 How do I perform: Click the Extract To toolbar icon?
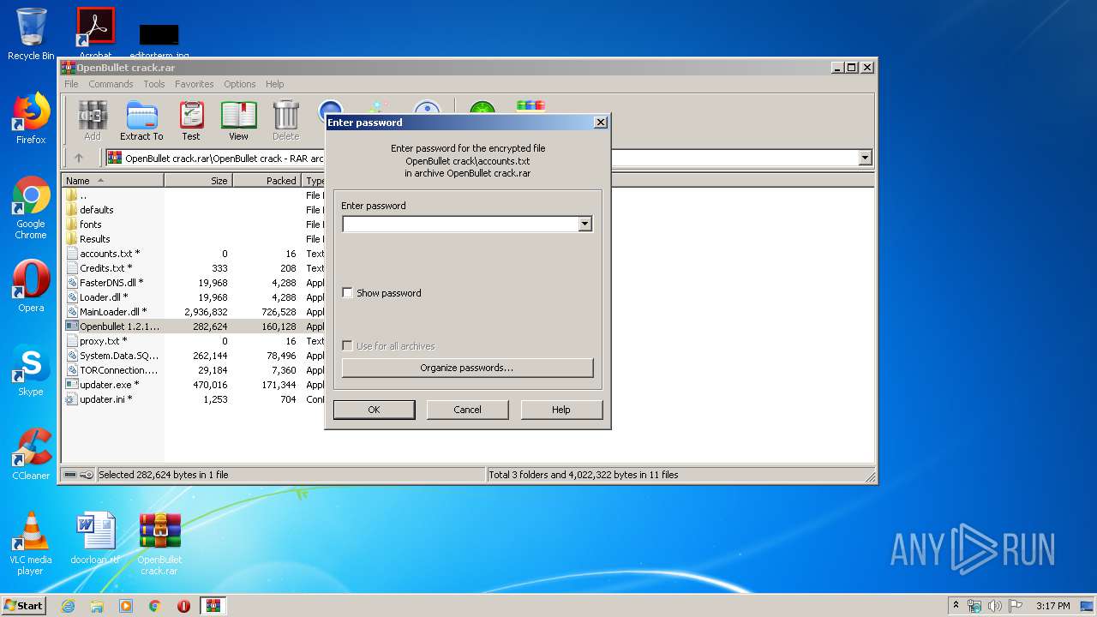tap(141, 121)
